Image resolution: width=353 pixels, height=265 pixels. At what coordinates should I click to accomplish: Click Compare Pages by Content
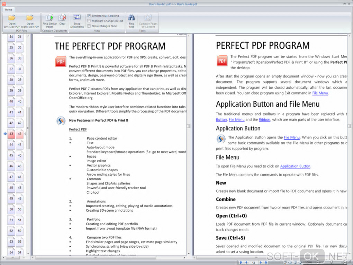coord(148,21)
